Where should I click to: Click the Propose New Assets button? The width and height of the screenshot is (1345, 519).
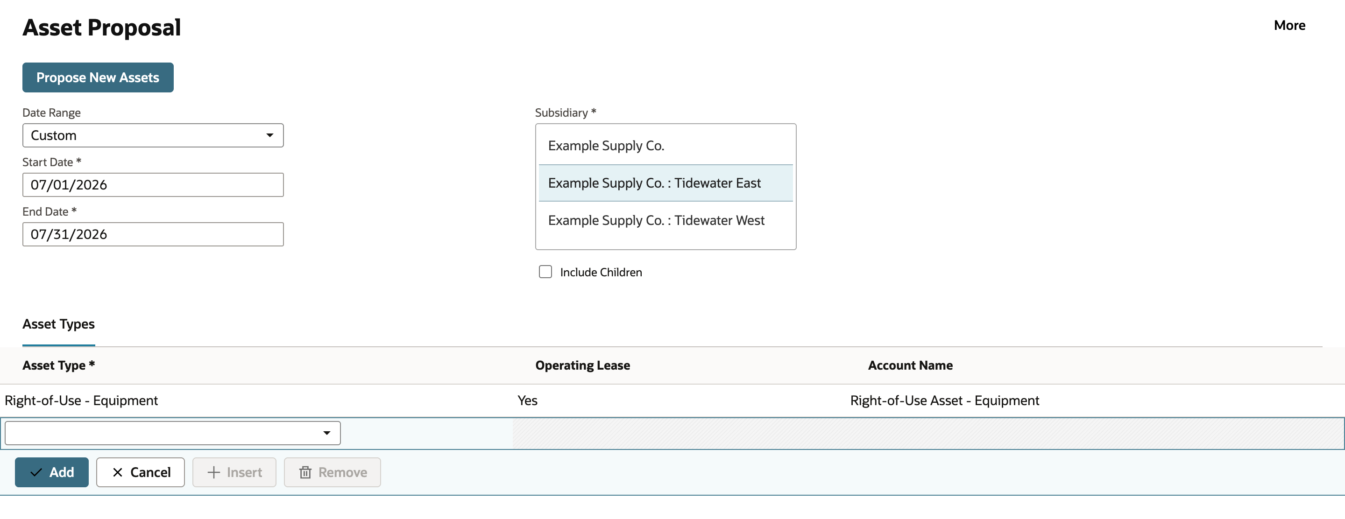98,77
